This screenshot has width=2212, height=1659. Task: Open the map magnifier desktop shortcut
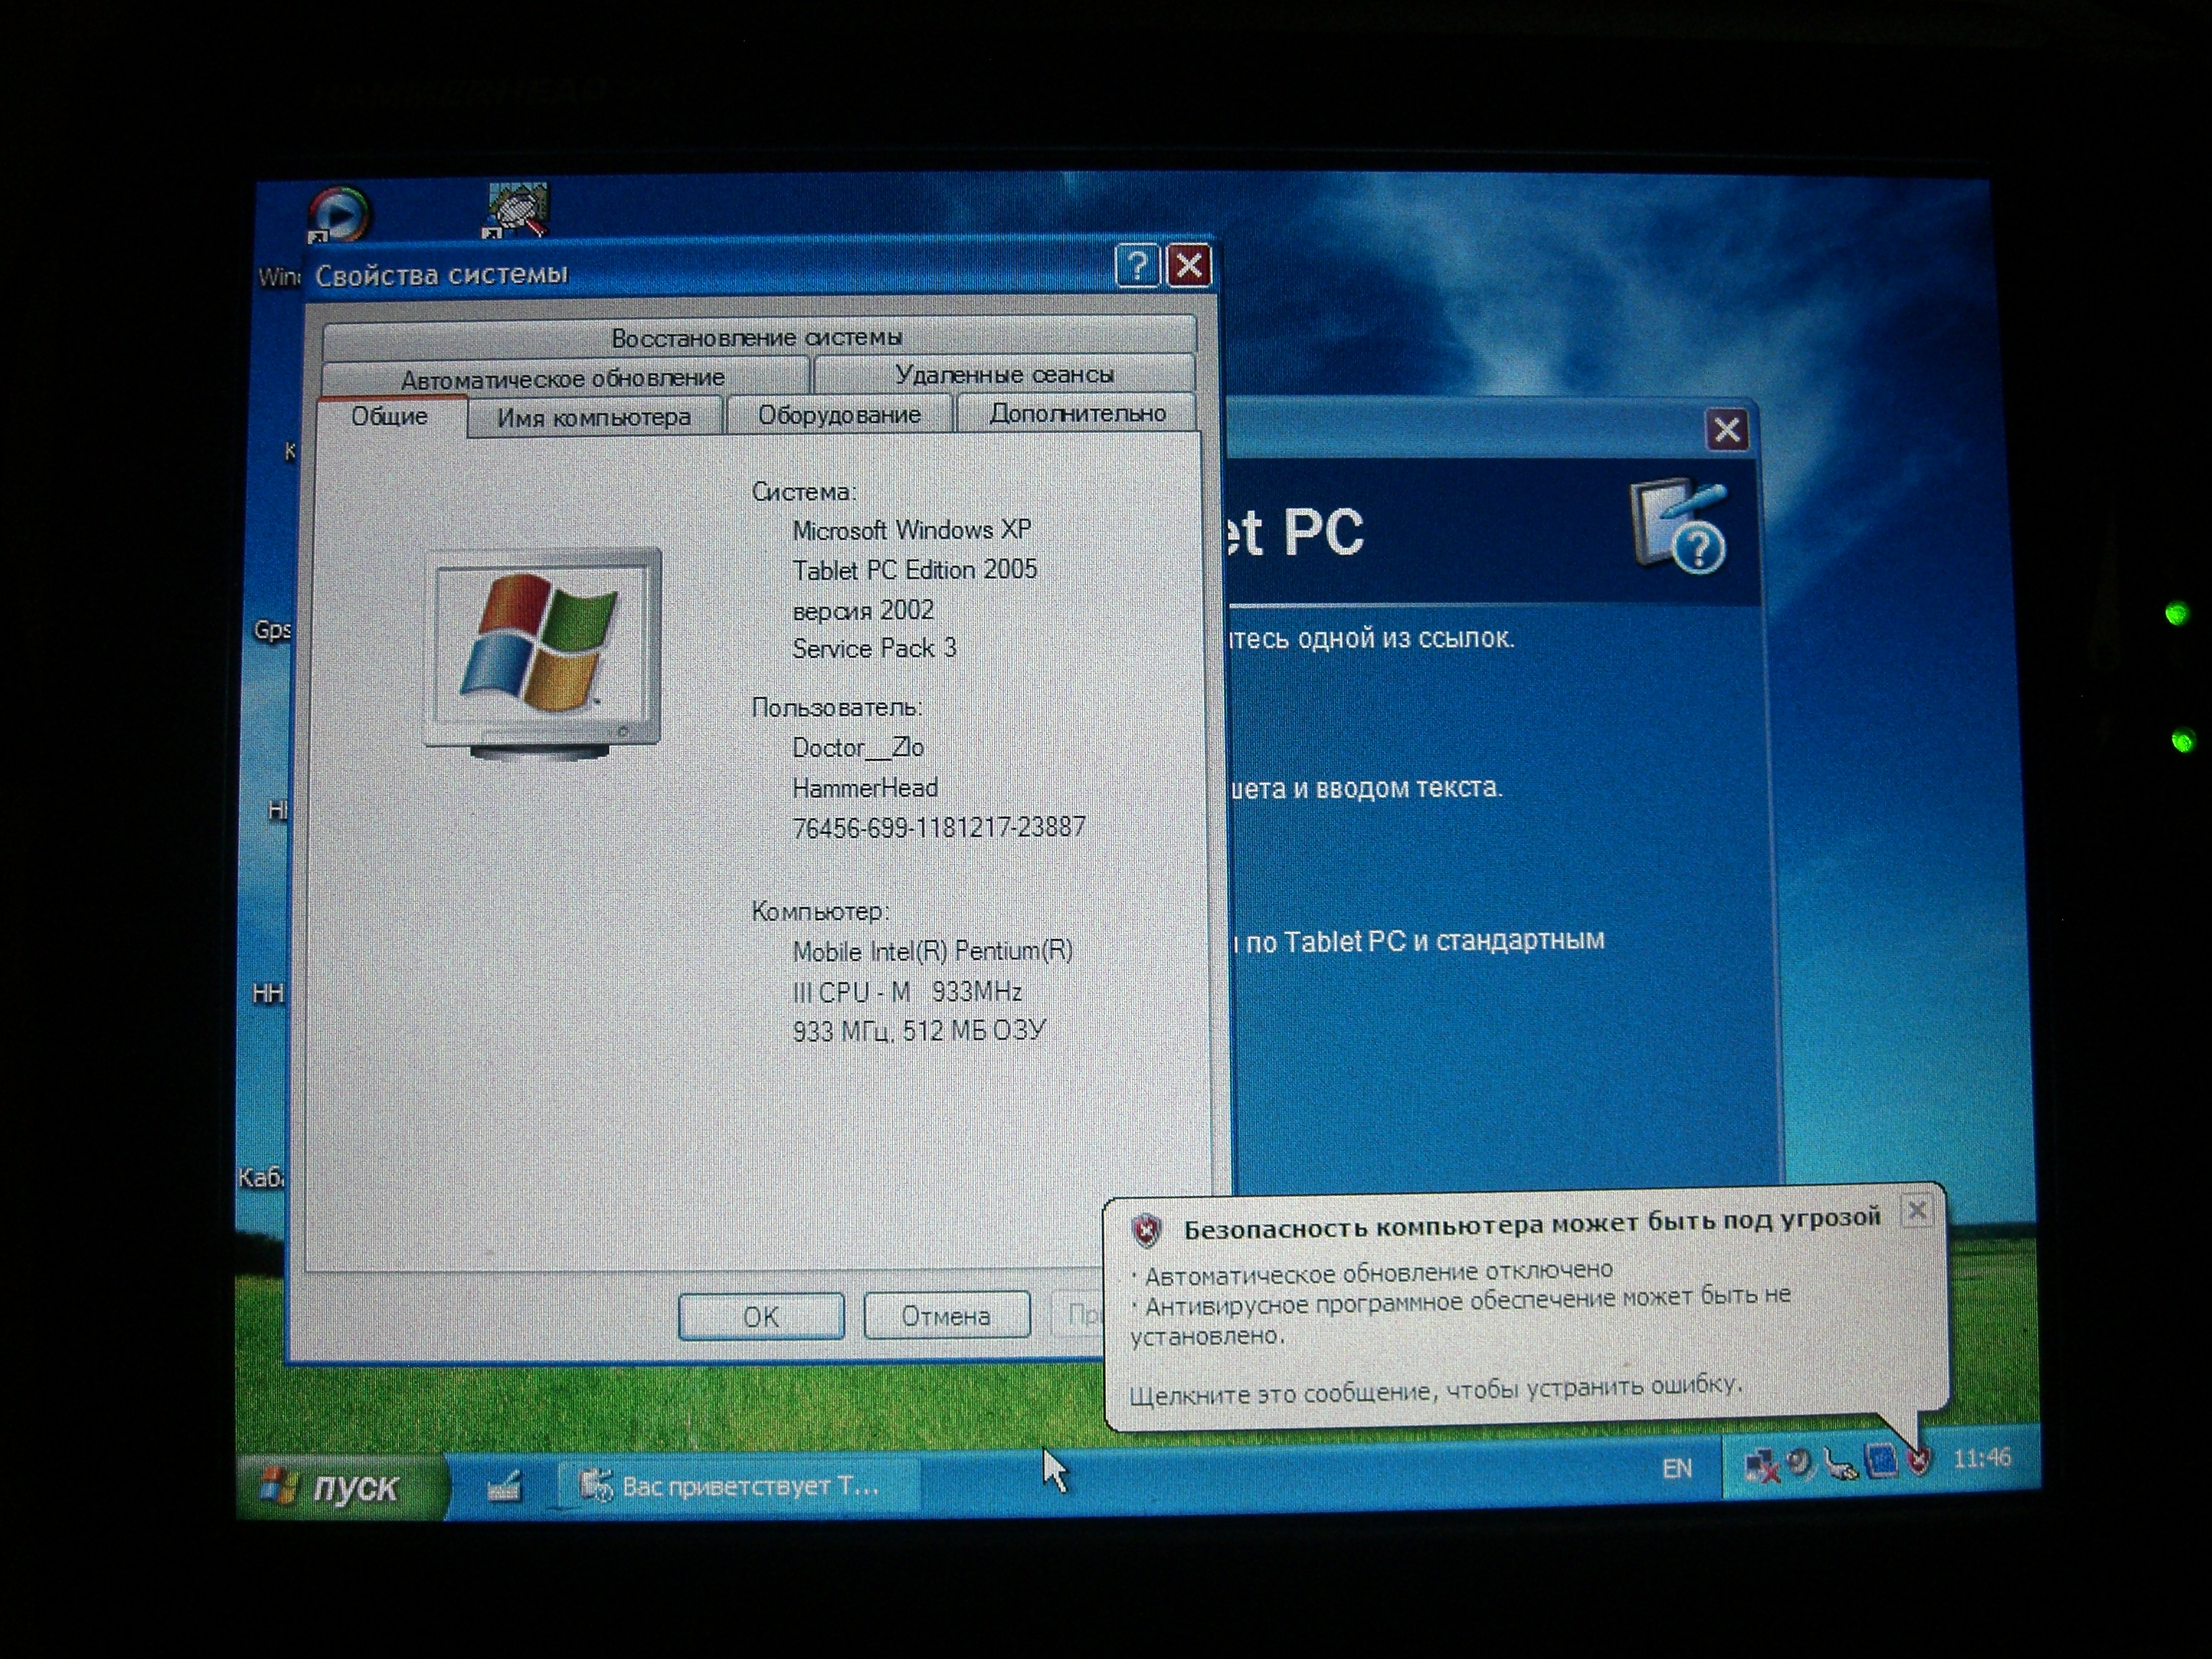(x=517, y=210)
